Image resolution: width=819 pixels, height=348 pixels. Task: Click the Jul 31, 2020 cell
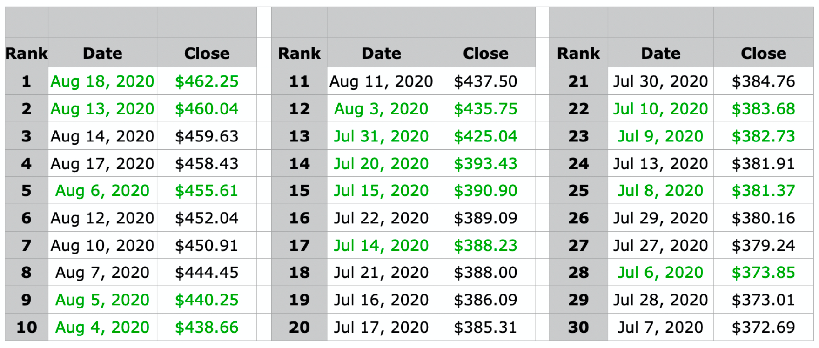point(381,136)
